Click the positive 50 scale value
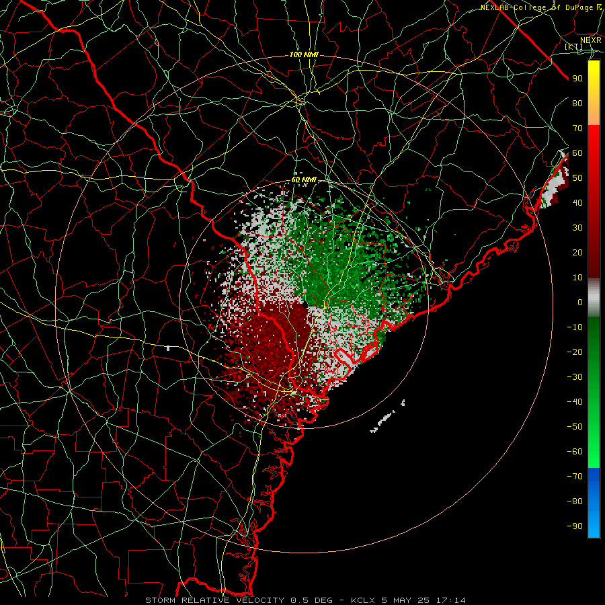Image resolution: width=605 pixels, height=605 pixels. pyautogui.click(x=577, y=178)
